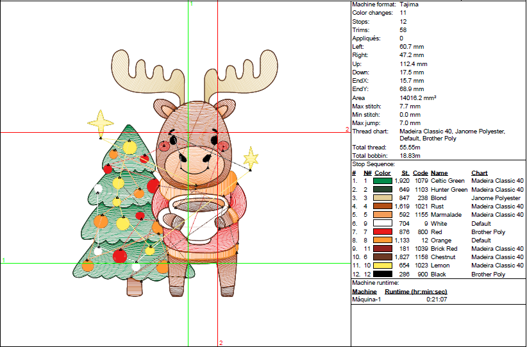The height and width of the screenshot is (347, 527).
Task: Click the Celtic Green color swatch
Action: [383, 182]
